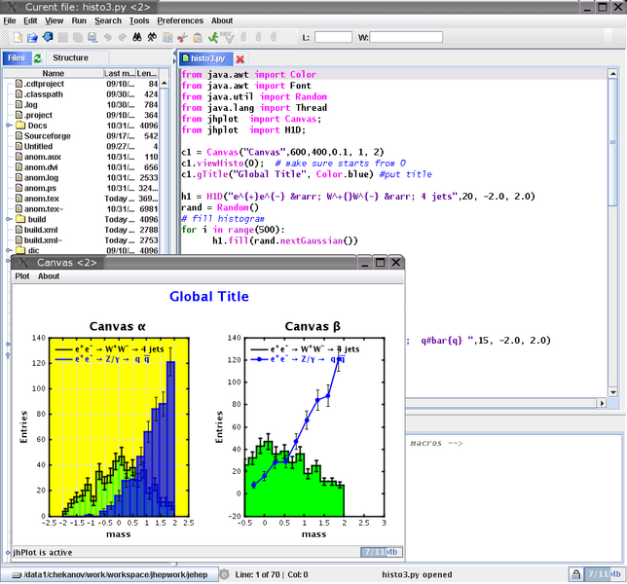This screenshot has width=627, height=584.
Task: Click the Open file folder icon
Action: (x=33, y=38)
